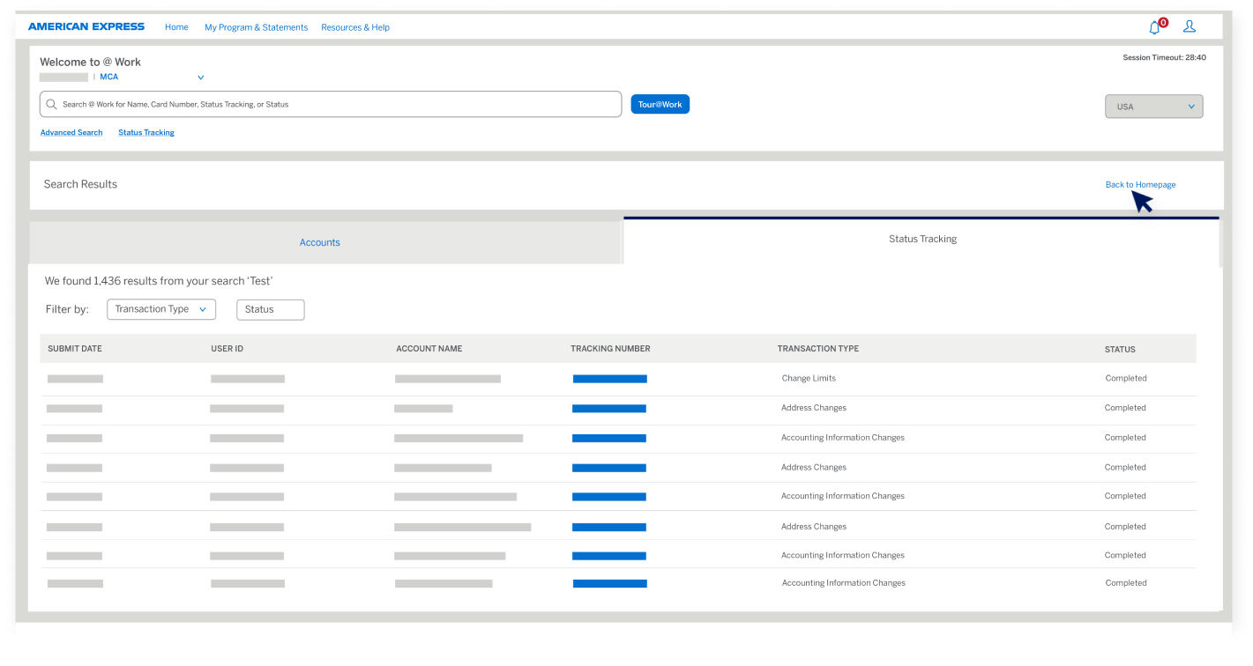This screenshot has height=666, width=1253.
Task: Click the Status Tracking link under search
Action: [146, 132]
